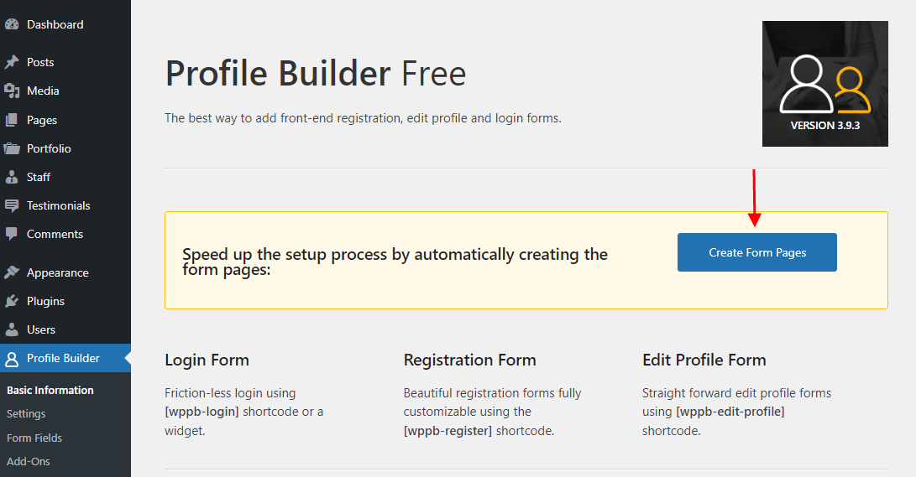Go to Form Fields submenu
Viewport: 916px width, 477px height.
[x=34, y=438]
